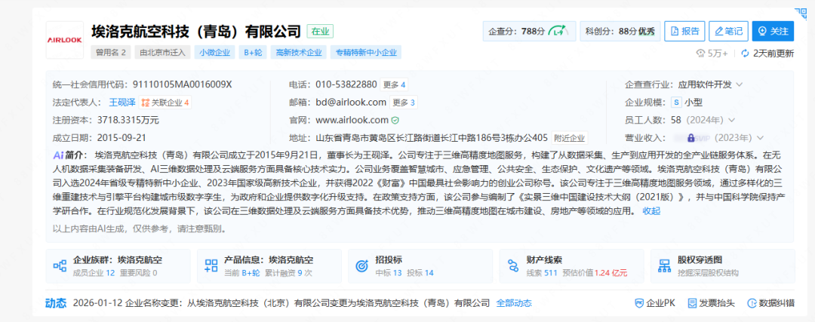This screenshot has height=322, width=815.
Task: Open the 报告 report button
Action: (685, 31)
